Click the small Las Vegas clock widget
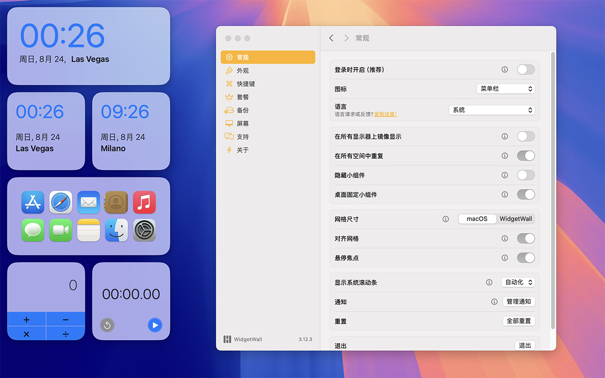 click(46, 131)
